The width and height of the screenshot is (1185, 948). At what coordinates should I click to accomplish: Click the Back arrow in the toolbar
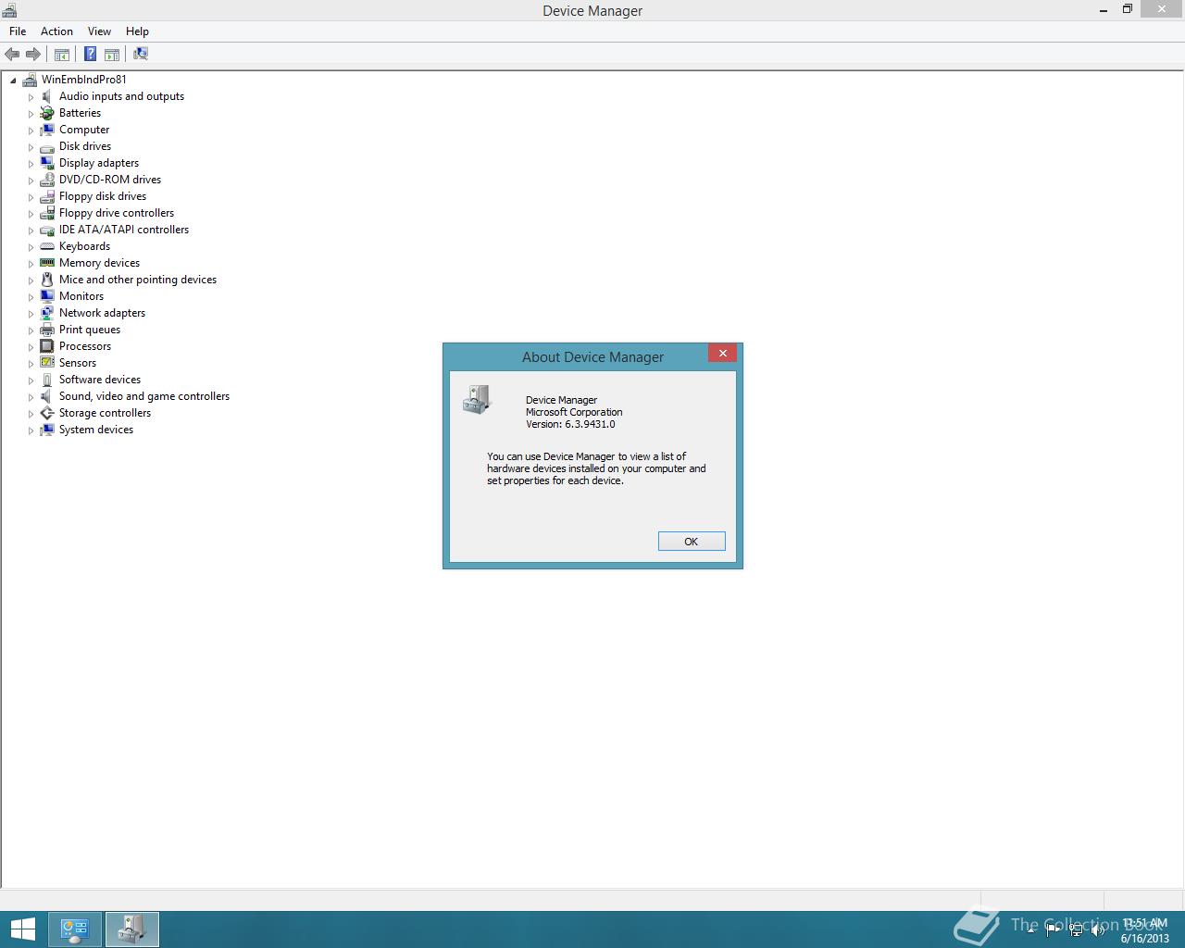pos(12,54)
